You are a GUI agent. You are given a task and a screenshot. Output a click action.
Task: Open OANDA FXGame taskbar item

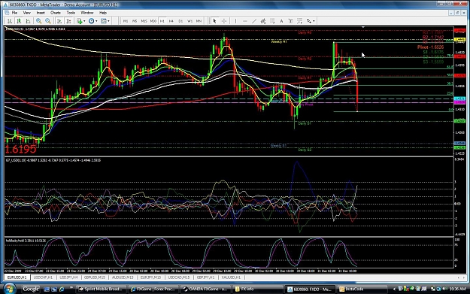coord(205,289)
